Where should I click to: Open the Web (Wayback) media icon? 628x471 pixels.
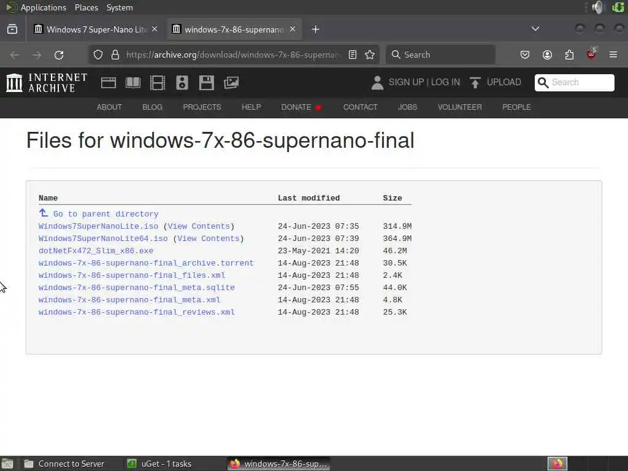pos(109,83)
